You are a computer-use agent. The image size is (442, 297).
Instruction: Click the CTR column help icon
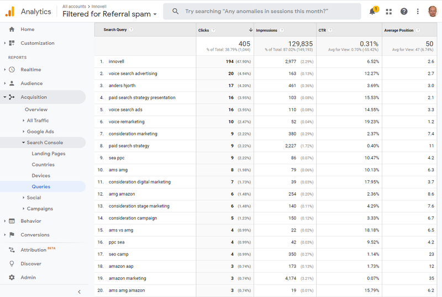330,30
